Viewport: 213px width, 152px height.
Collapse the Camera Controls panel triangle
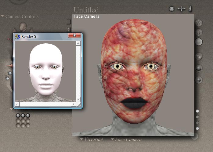click(2, 16)
